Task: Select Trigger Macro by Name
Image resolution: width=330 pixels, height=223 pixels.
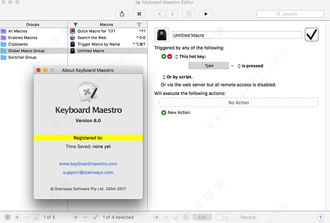Action: 108,44
